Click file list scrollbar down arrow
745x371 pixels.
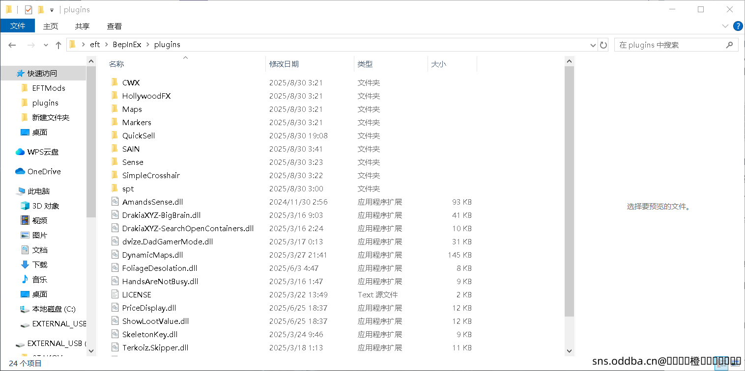pyautogui.click(x=570, y=351)
